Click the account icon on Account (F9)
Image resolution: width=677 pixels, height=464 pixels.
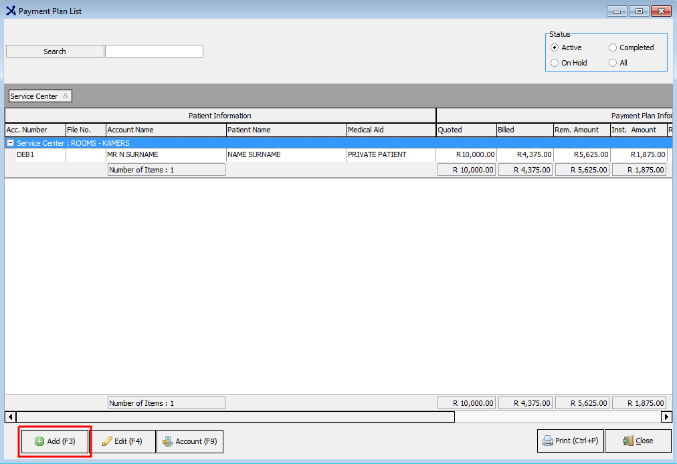[167, 441]
